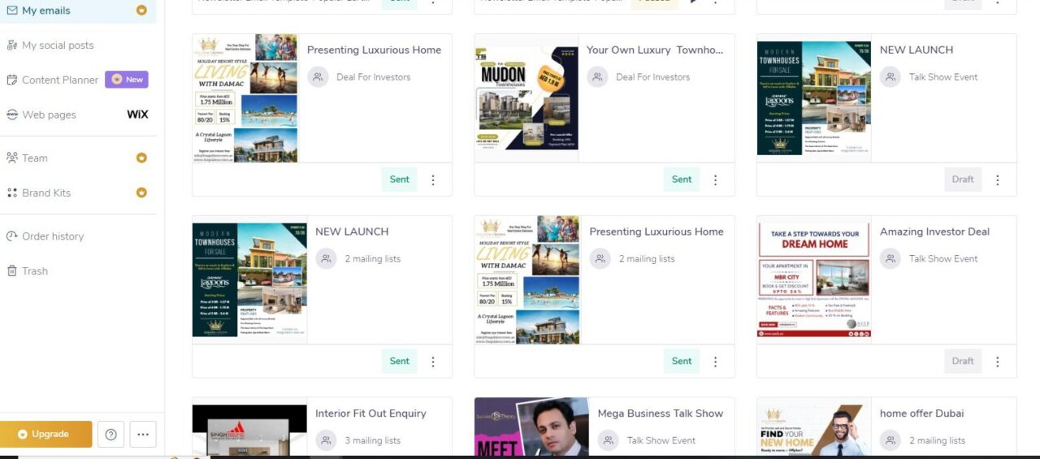This screenshot has height=459, width=1040.
Task: Open three-dot menu of NEW LAUNCH draft card
Action: pos(998,180)
